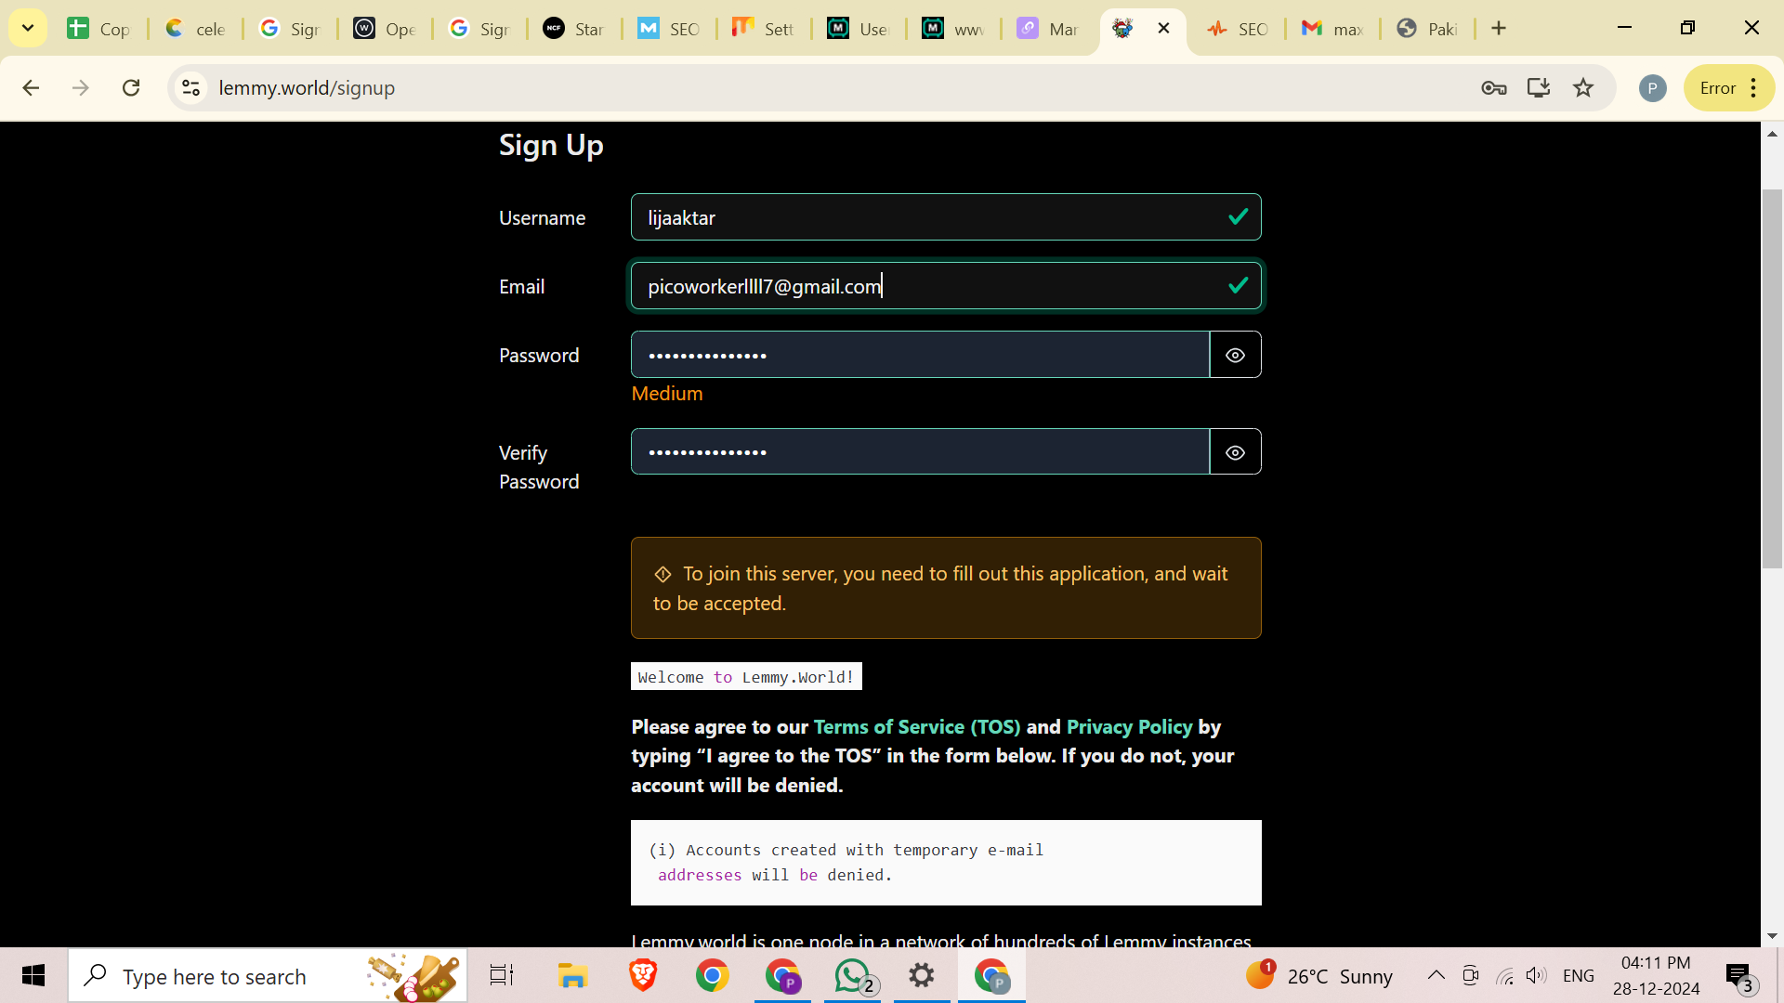Click the browser profile avatar icon
Image resolution: width=1784 pixels, height=1003 pixels.
pos(1652,88)
